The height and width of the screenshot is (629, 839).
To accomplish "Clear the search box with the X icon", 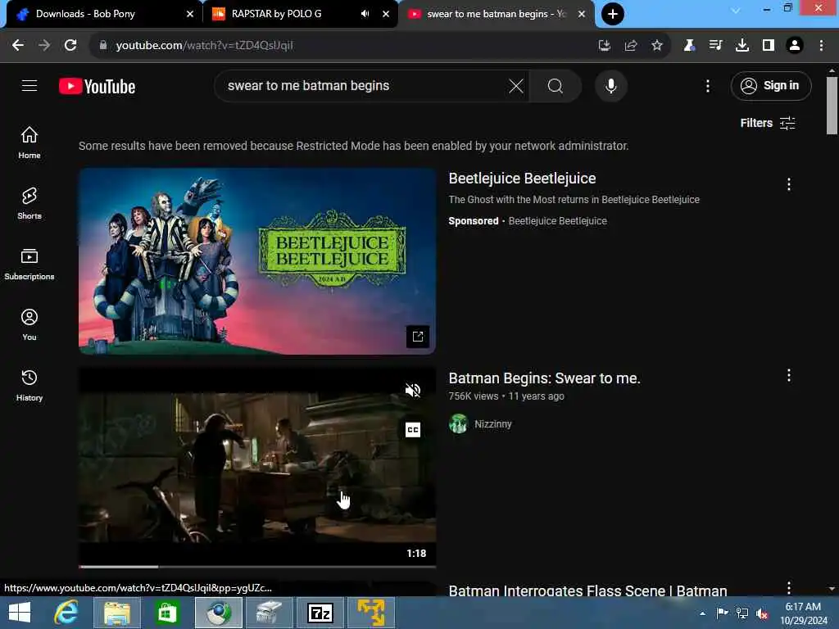I will click(516, 85).
